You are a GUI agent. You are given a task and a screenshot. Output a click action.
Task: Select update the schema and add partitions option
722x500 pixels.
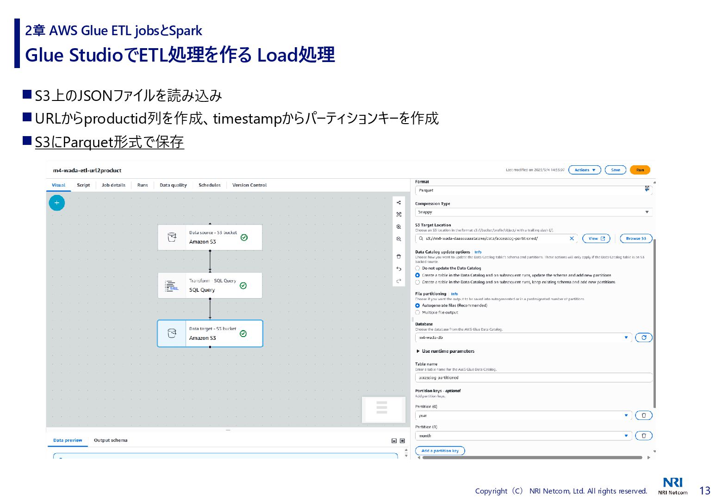417,275
